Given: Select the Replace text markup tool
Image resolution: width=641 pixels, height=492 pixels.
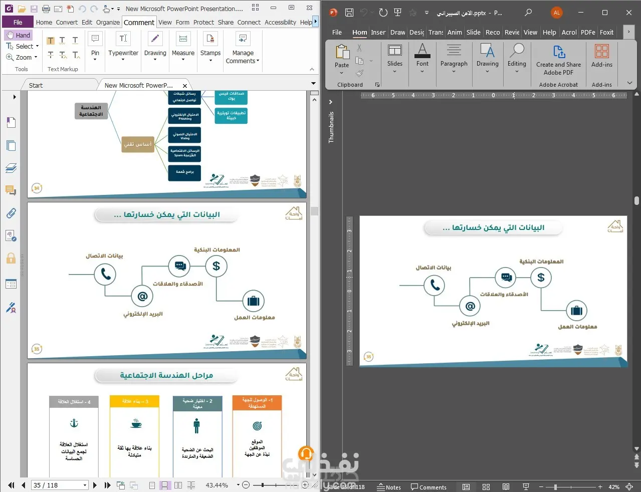Looking at the screenshot, I should (63, 55).
